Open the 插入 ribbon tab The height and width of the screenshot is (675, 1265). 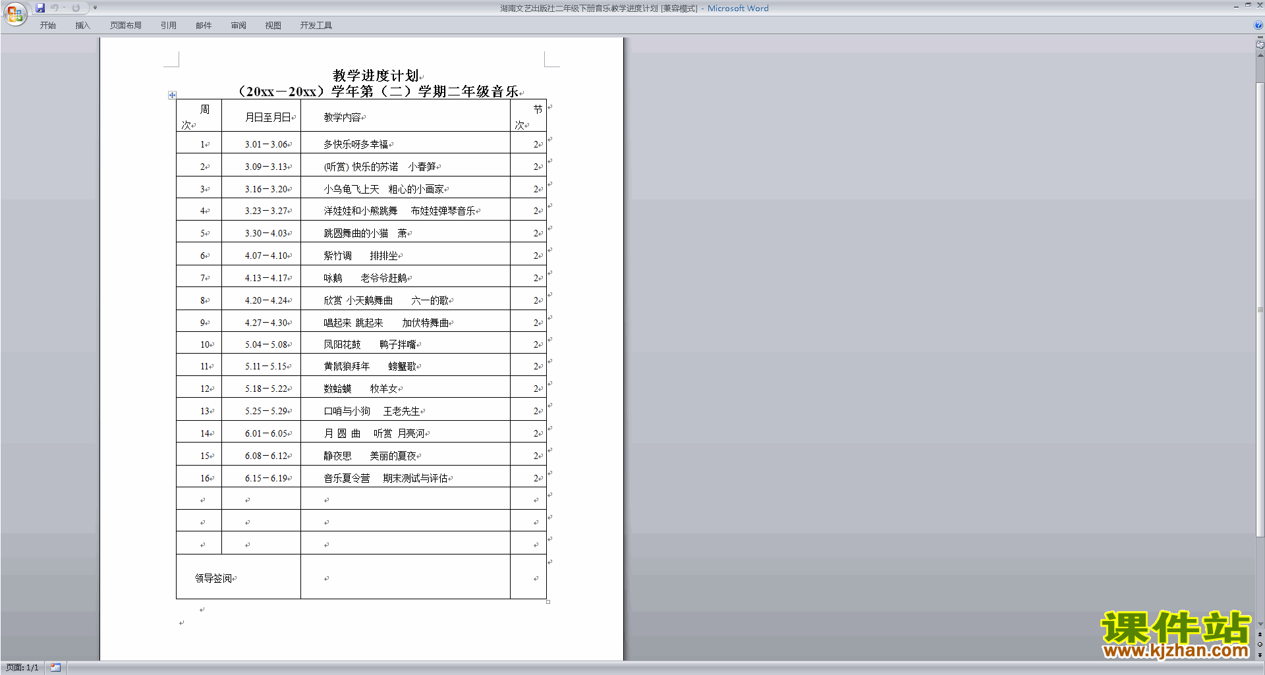[82, 25]
